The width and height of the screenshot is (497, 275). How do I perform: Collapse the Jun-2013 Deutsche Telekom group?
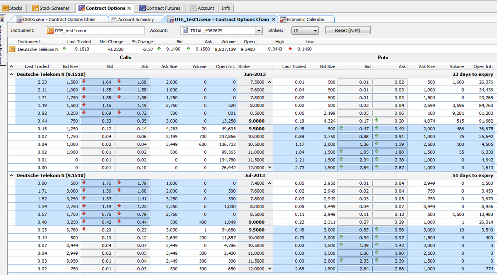[11, 74]
